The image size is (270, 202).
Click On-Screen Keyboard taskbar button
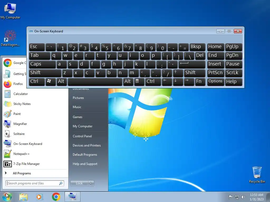coord(73,197)
